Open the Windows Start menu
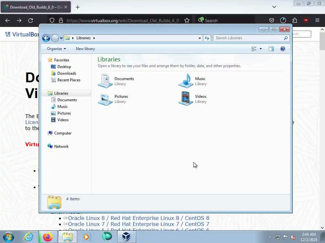The image size is (325, 243). point(9,237)
